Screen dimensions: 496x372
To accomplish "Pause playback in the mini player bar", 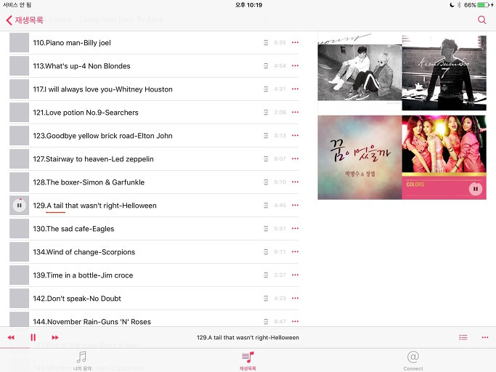I will click(x=33, y=338).
